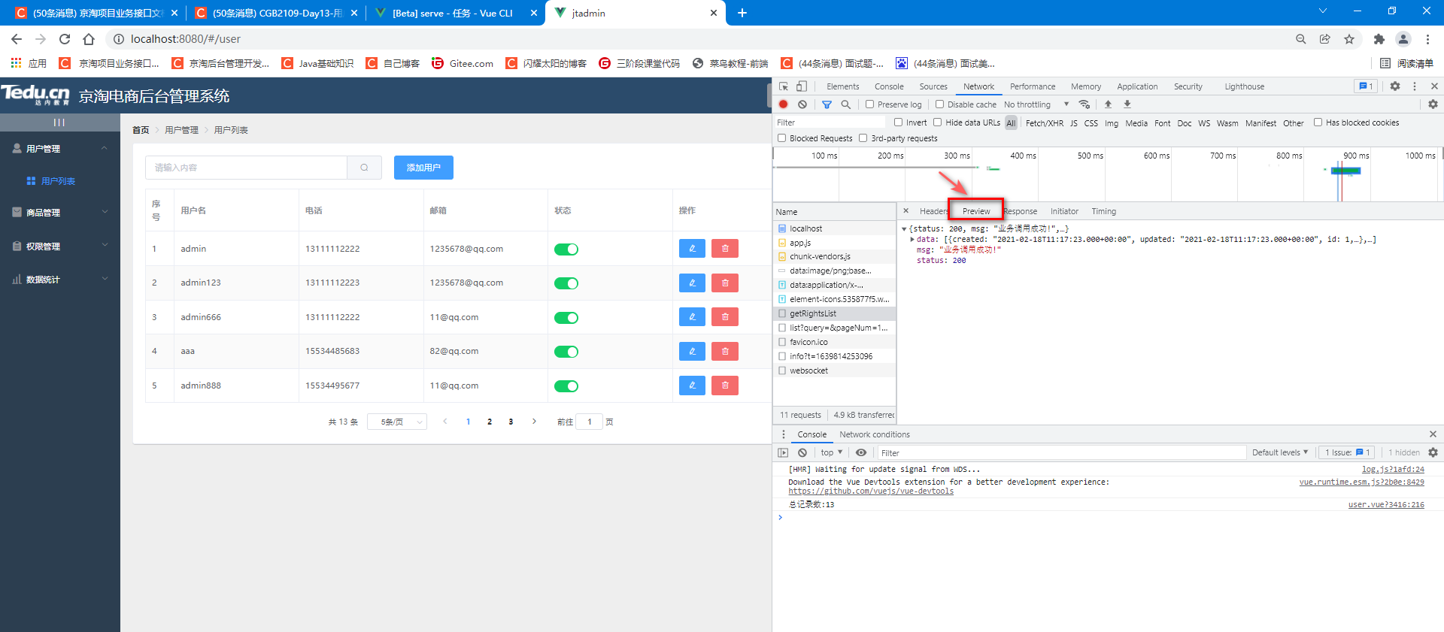Screen dimensions: 1444x632
Task: Click the network Filter text field
Action: point(830,122)
